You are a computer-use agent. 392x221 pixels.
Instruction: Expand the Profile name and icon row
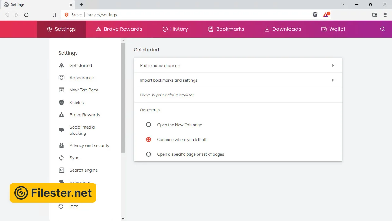coord(333,65)
